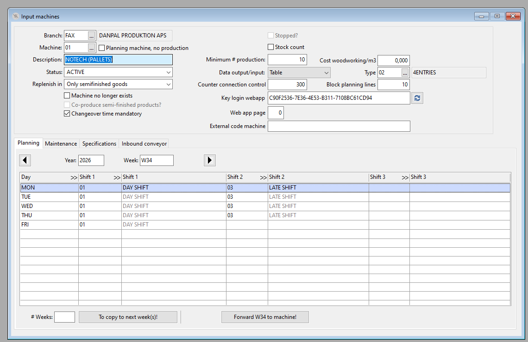Open the Type lookup ellipsis button
528x342 pixels.
pos(405,73)
